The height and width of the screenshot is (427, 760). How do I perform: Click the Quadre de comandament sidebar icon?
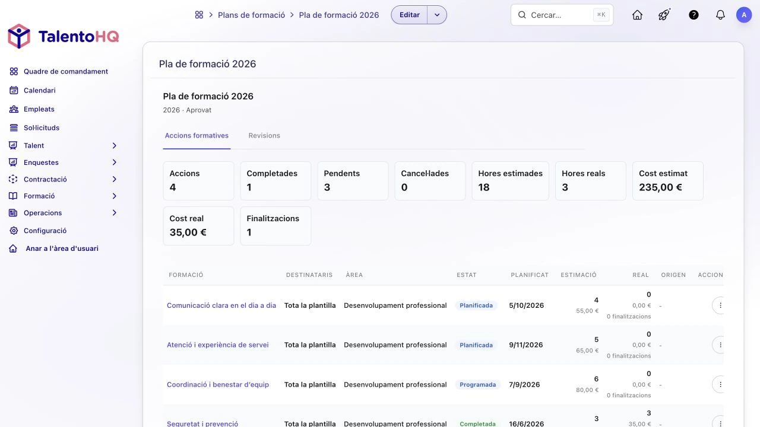click(x=14, y=71)
